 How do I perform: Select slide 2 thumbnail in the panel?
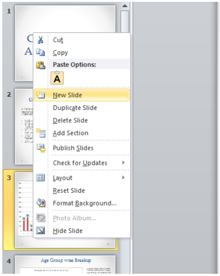(24, 126)
